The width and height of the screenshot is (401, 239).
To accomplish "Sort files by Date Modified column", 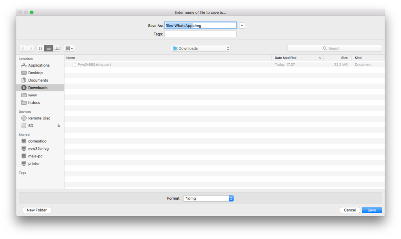I will 298,58.
